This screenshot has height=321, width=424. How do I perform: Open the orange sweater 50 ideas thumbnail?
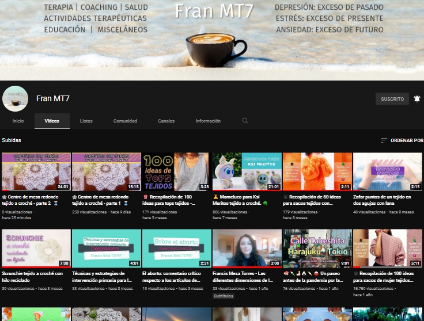coord(317,171)
